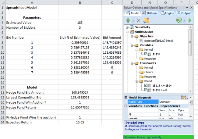The width and height of the screenshot is (198, 139).
Task: Select Recourse folder under Variables
Action: click(x=150, y=59)
